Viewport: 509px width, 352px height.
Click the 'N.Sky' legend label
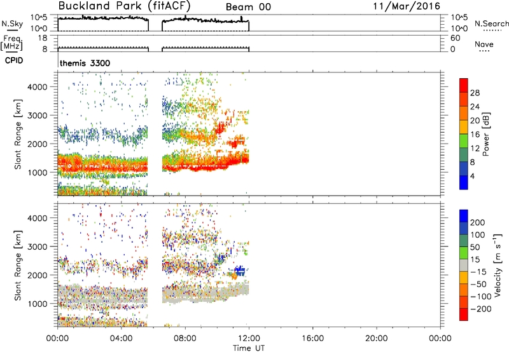[12, 24]
